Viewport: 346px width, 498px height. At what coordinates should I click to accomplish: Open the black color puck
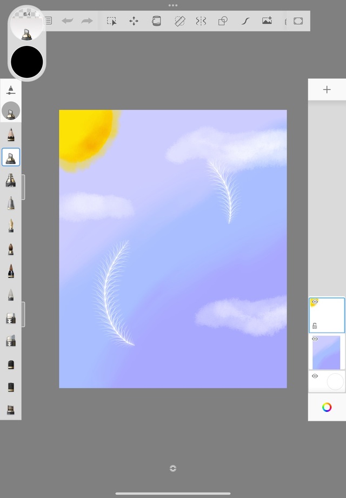click(27, 62)
